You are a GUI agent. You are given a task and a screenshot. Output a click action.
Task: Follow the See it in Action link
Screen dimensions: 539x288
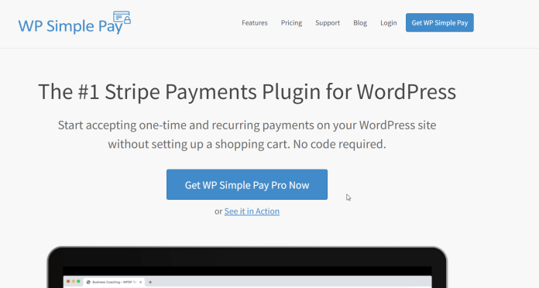pos(252,211)
